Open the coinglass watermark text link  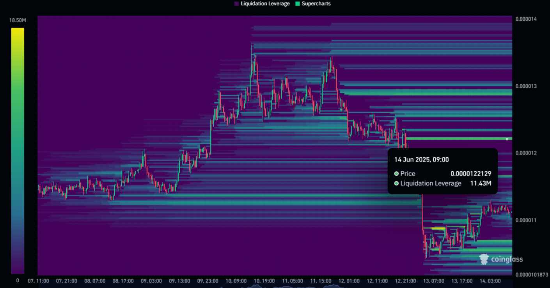click(x=507, y=260)
